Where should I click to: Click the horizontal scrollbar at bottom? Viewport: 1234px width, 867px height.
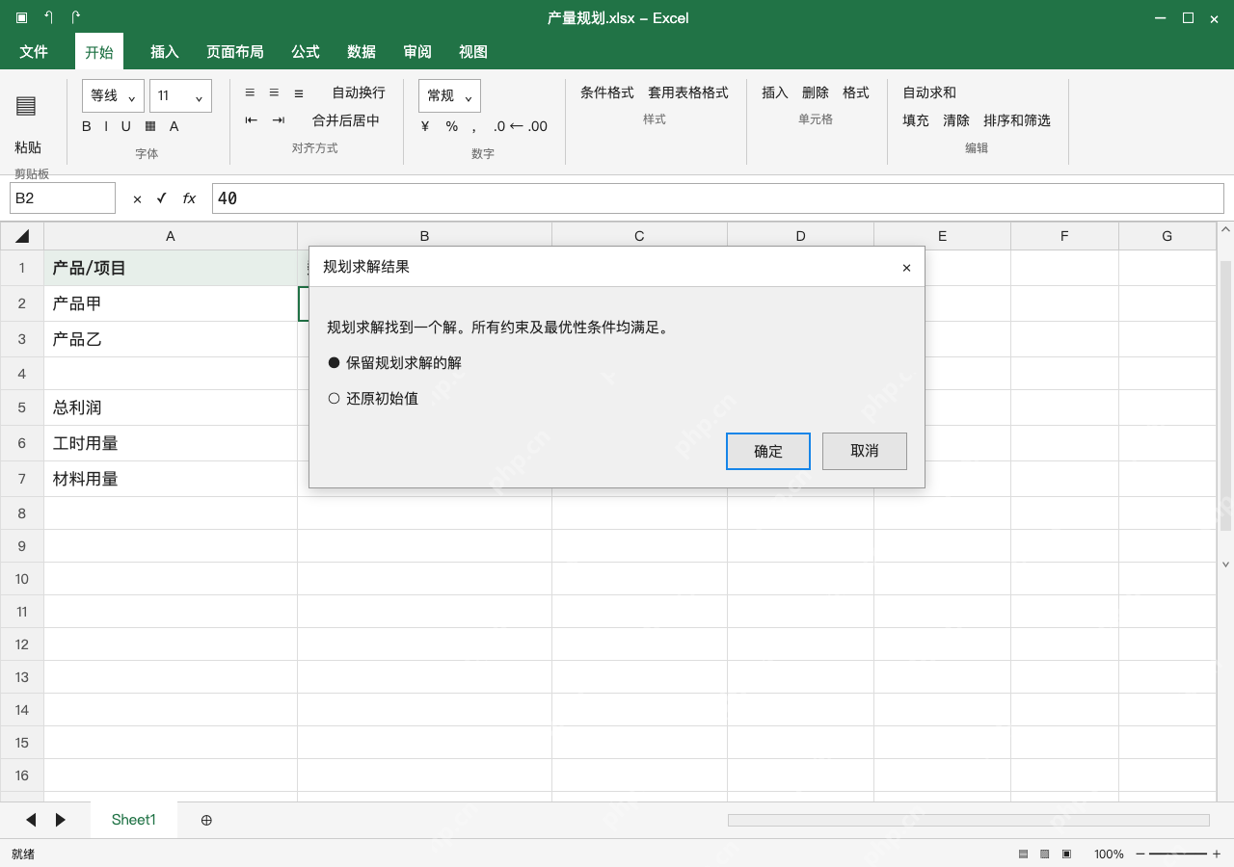click(969, 820)
